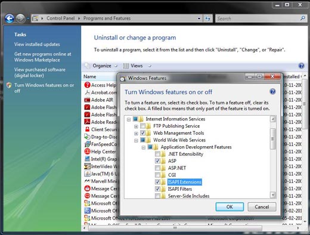The image size is (310, 235).
Task: Select the FanSpeedControl icon
Action: 87,144
